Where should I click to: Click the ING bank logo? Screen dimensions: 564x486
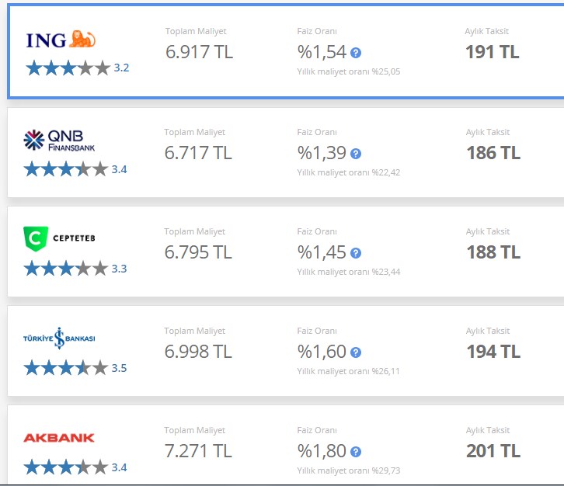[61, 40]
